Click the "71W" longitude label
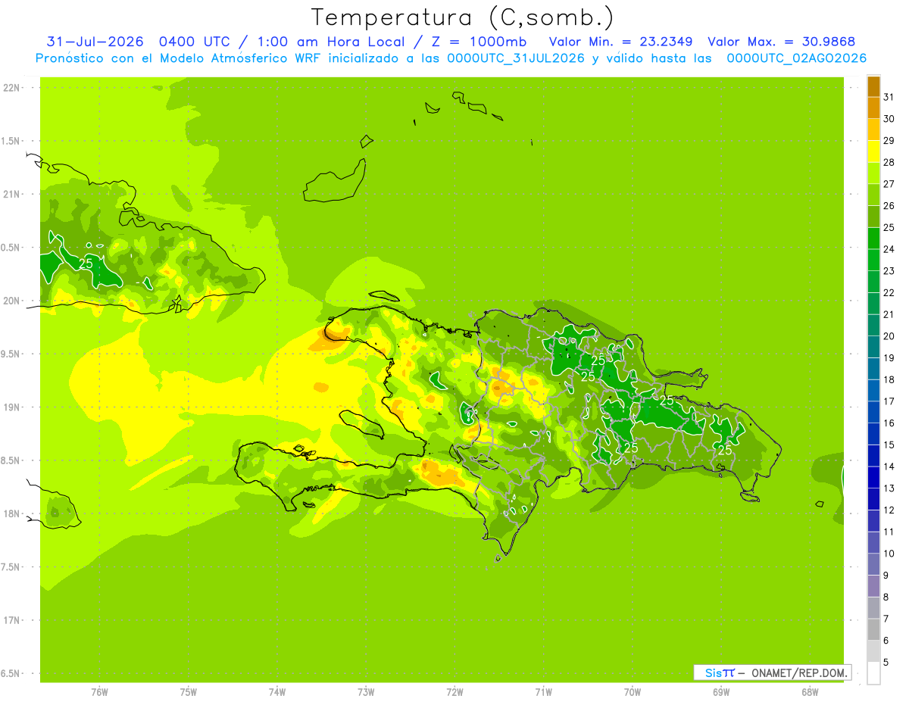The width and height of the screenshot is (909, 702). click(543, 693)
